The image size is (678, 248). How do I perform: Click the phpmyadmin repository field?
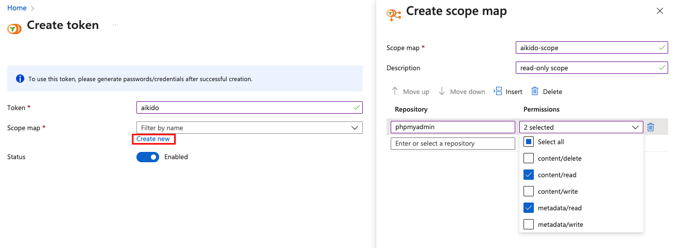coord(453,127)
